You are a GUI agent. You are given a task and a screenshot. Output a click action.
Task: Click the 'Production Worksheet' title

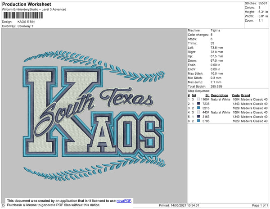(x=27, y=5)
